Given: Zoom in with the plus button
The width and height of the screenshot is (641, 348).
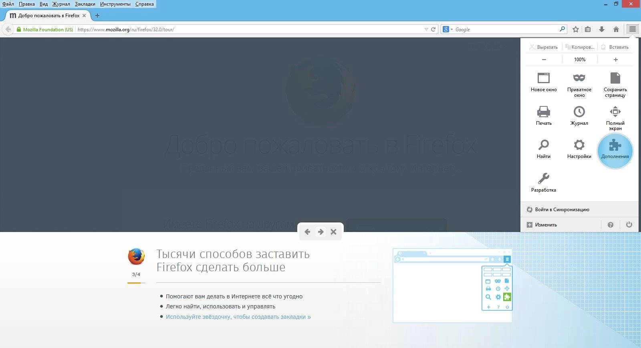Looking at the screenshot, I should coord(616,60).
